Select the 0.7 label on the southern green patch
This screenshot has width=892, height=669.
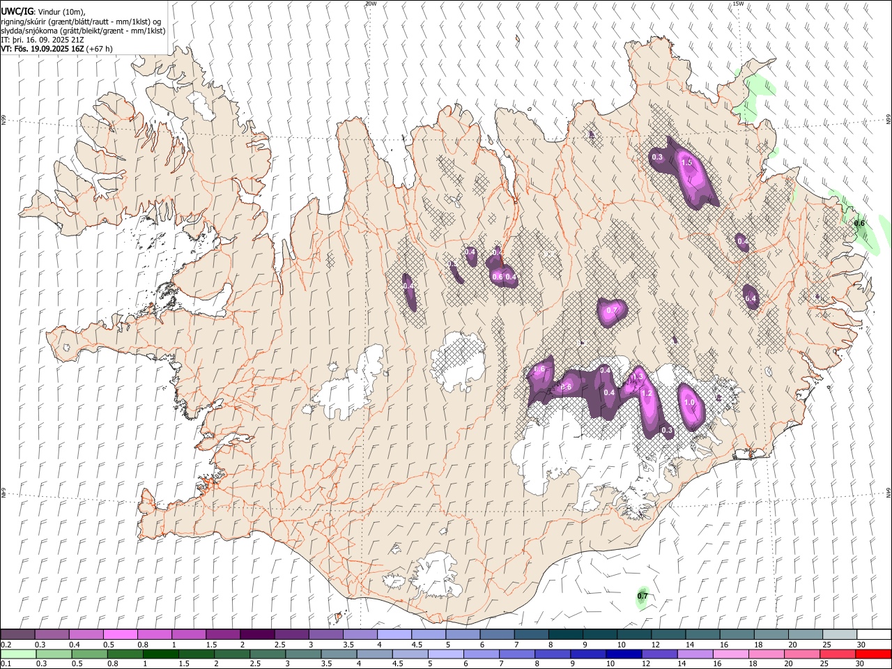(x=643, y=596)
